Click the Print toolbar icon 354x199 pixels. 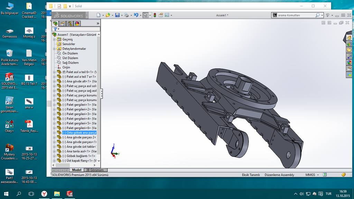127,15
